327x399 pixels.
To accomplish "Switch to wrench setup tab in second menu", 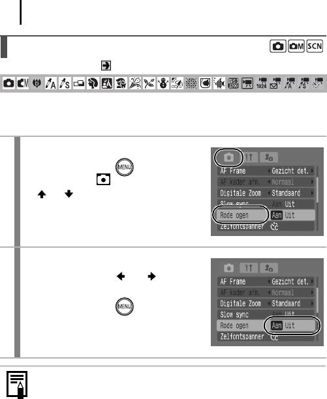I will pyautogui.click(x=249, y=268).
